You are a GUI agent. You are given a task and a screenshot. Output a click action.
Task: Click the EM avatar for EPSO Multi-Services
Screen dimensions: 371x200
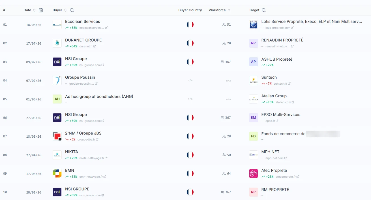coord(254,118)
